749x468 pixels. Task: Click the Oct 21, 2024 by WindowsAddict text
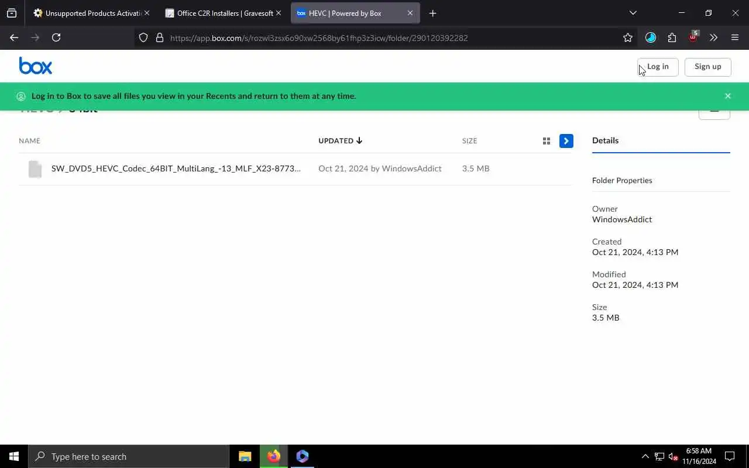[380, 168]
